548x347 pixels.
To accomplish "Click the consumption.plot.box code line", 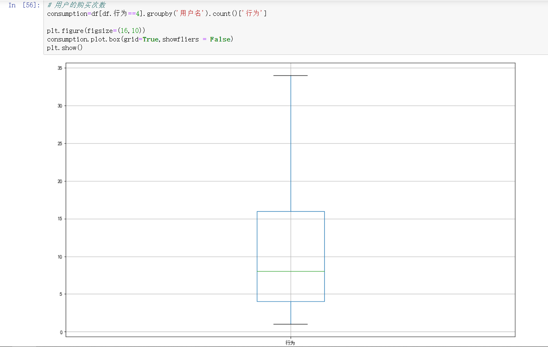I will pyautogui.click(x=140, y=39).
